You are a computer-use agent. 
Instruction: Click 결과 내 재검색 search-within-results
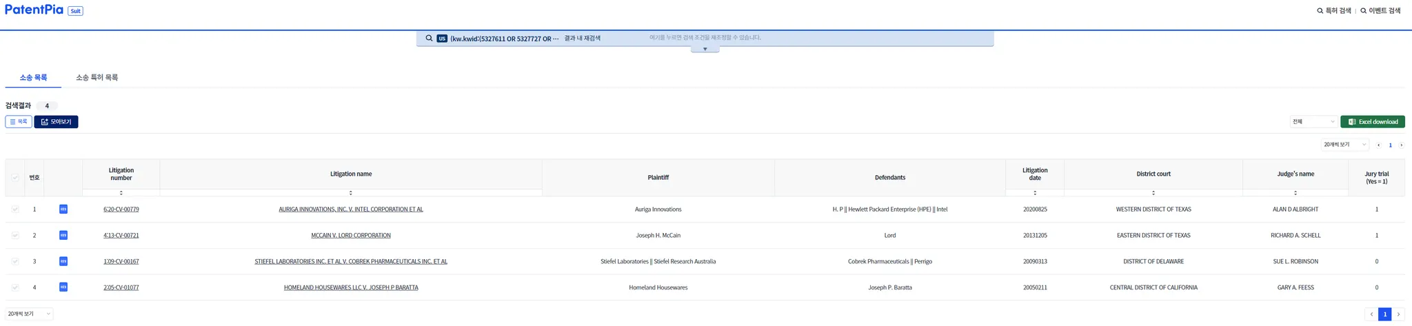pos(582,39)
